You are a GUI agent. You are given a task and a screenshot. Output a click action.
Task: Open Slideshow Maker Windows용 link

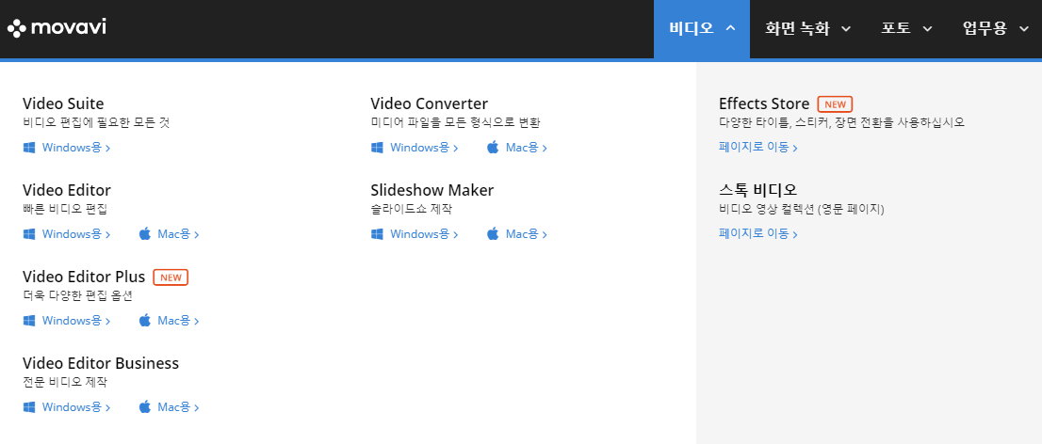click(424, 233)
